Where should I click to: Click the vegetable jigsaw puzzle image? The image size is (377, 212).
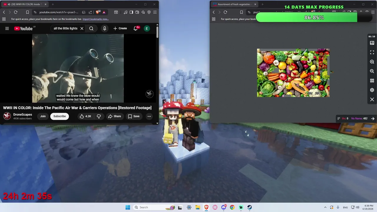(x=293, y=73)
